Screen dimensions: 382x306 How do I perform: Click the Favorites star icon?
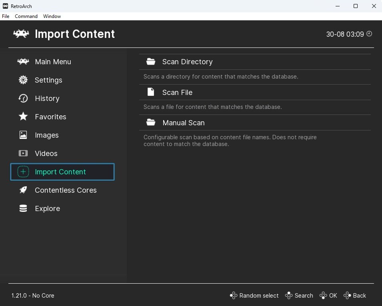coord(23,116)
